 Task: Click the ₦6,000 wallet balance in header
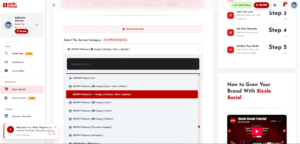point(261,5)
